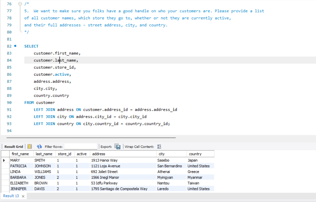Toggle Wrap Cell Content icon
This screenshot has width=316, height=202.
tap(159, 147)
